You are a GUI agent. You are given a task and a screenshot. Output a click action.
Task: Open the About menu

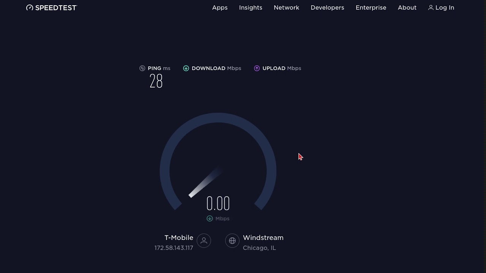(407, 8)
